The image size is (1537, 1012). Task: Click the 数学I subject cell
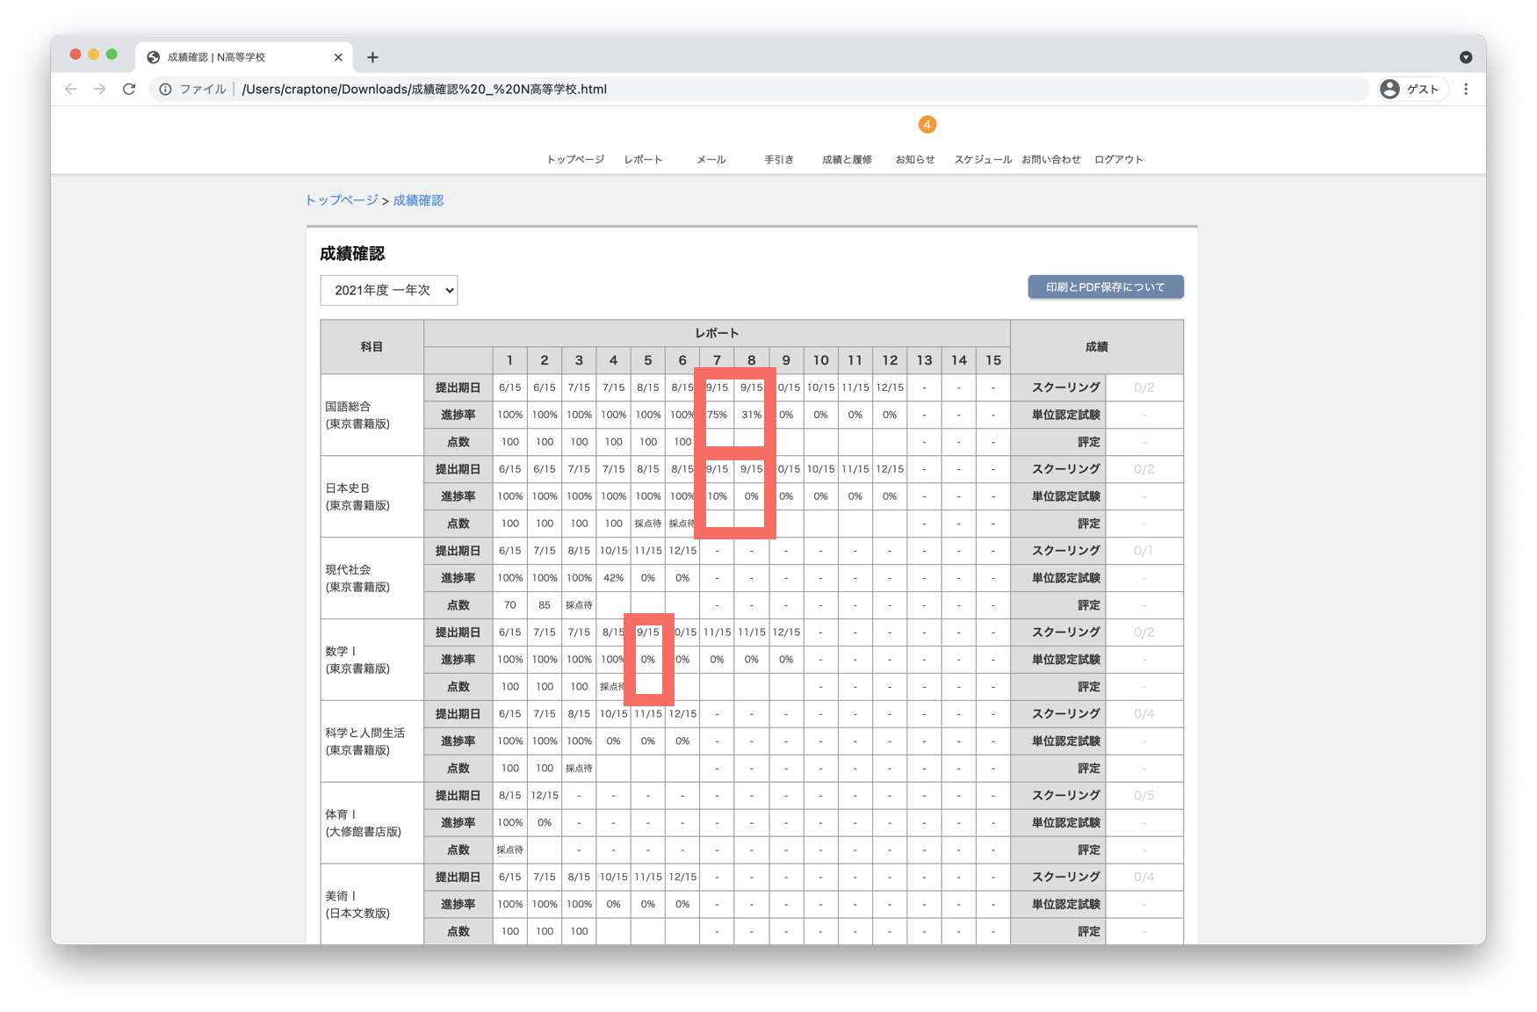(x=372, y=660)
